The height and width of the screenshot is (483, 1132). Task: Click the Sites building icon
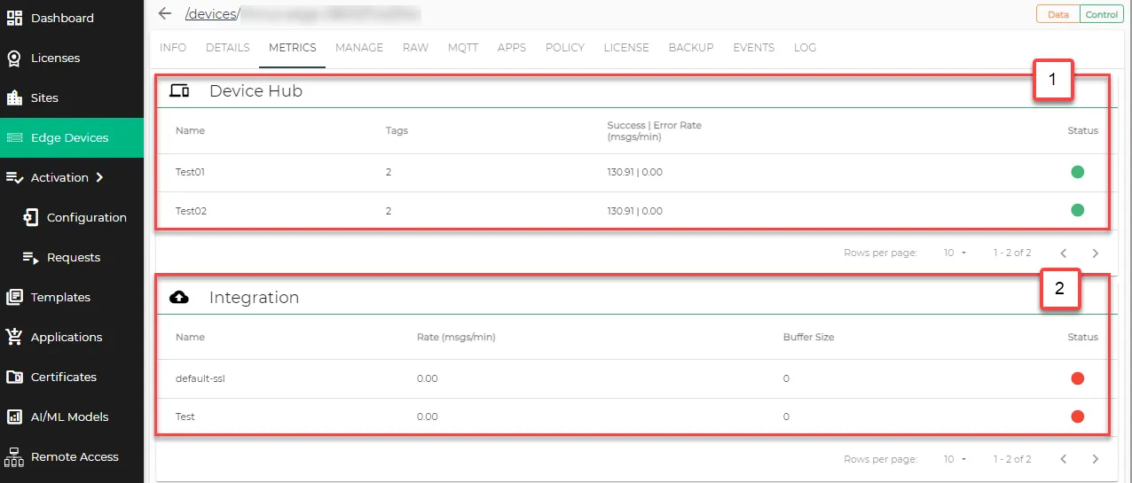pyautogui.click(x=14, y=98)
